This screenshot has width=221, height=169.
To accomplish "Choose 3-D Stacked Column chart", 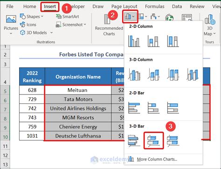I will [x=153, y=74].
